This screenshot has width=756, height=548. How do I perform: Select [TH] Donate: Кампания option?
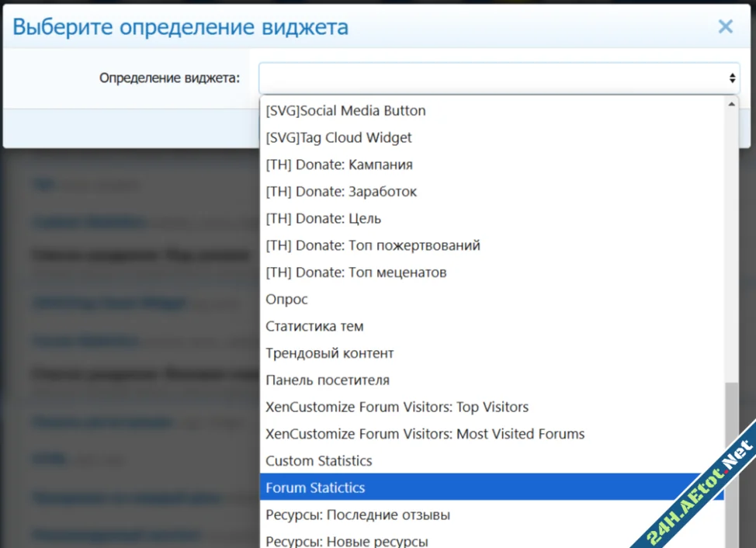339,165
